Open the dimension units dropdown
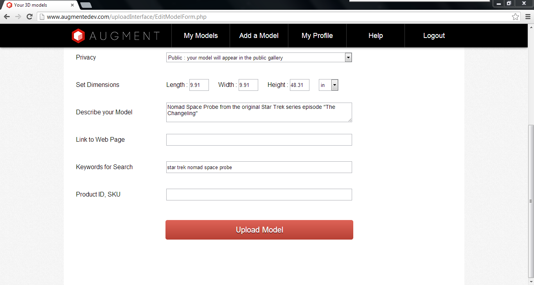This screenshot has width=534, height=285. tap(334, 85)
